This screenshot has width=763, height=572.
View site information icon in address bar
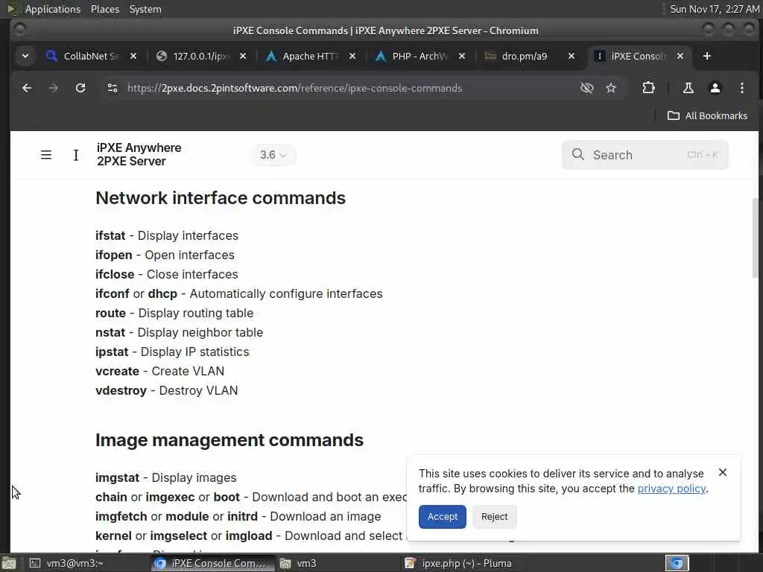point(113,88)
